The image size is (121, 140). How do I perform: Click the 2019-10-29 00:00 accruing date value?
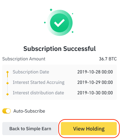pos(95,82)
